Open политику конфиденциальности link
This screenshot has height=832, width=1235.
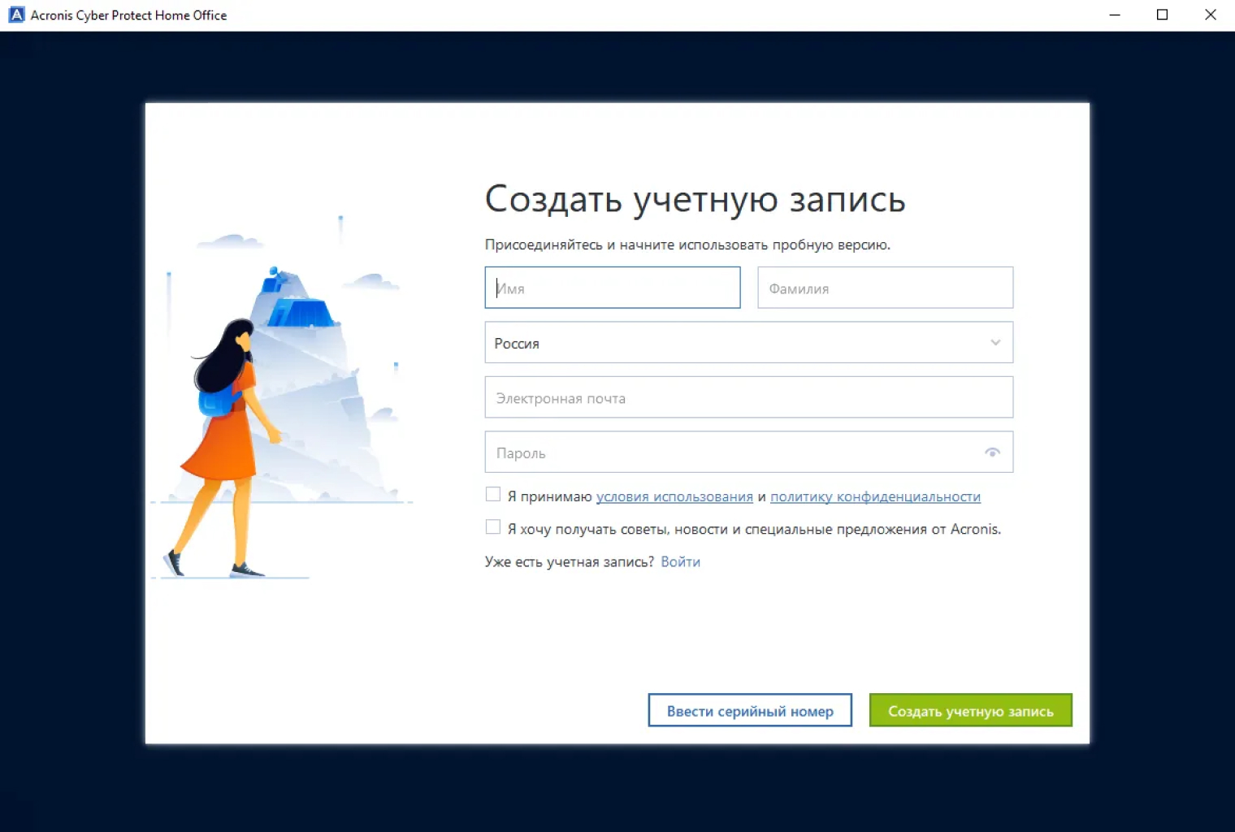(875, 496)
